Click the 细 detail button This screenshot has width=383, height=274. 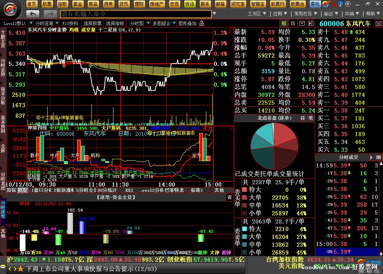pyautogui.click(x=379, y=157)
